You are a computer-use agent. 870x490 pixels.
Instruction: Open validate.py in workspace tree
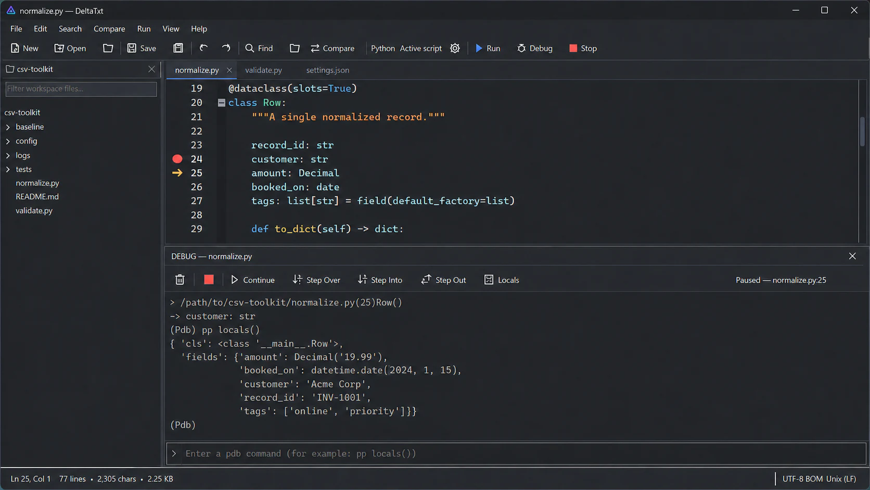34,210
